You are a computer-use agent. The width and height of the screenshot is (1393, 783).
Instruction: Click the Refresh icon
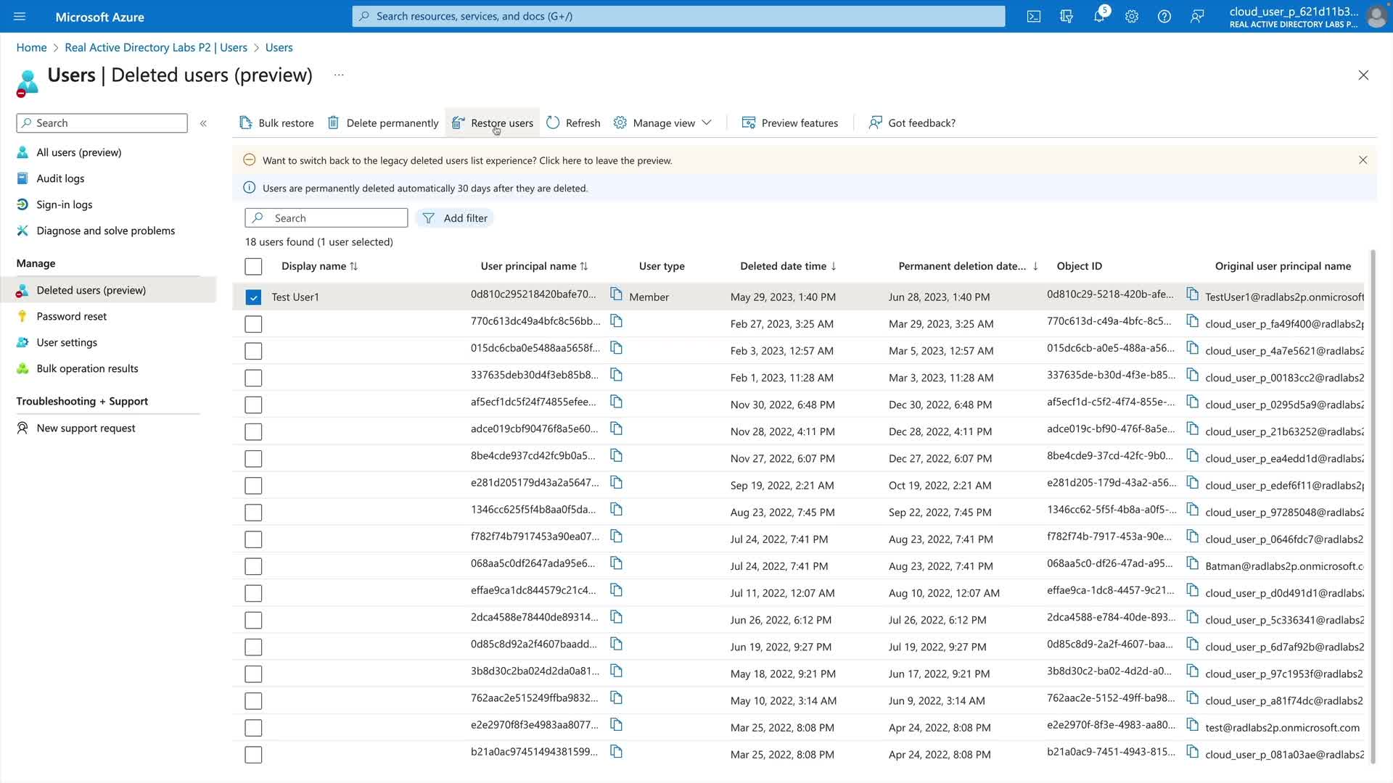(553, 123)
